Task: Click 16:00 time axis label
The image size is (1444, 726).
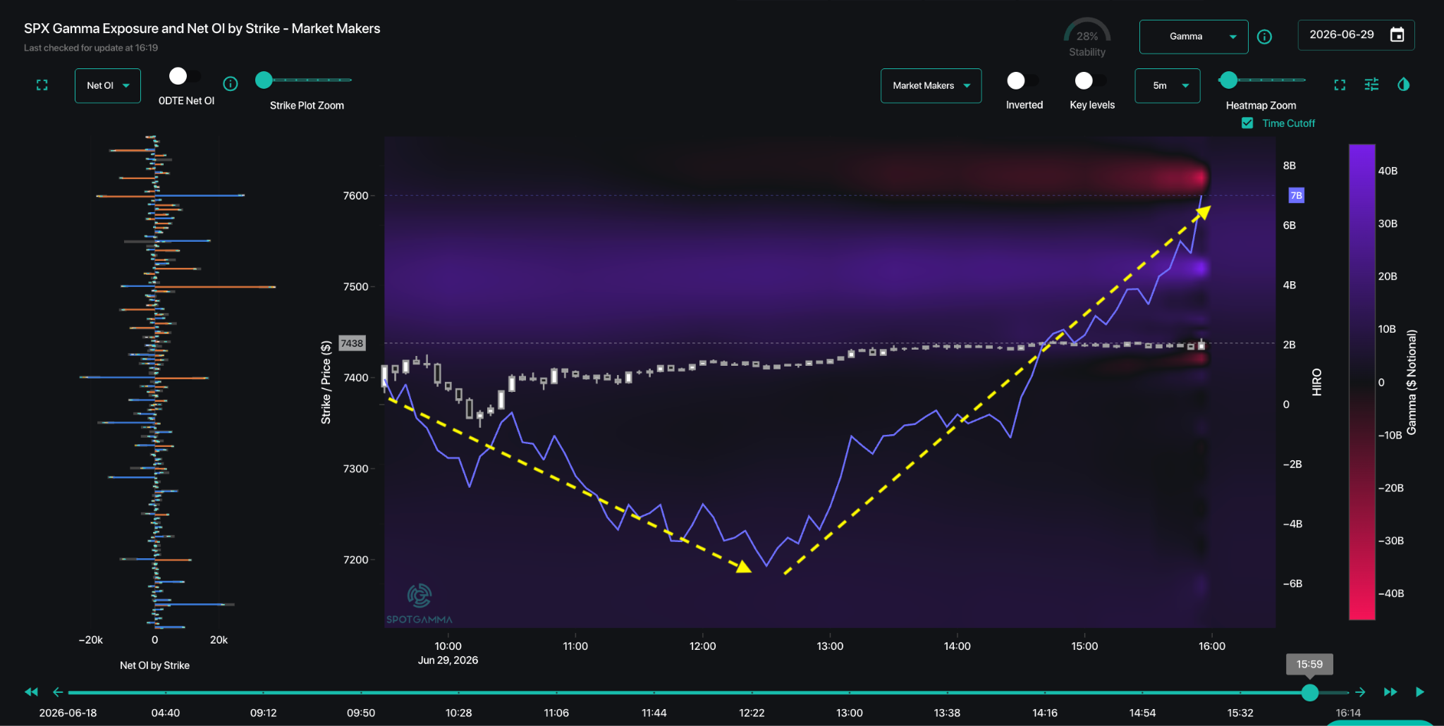Action: pyautogui.click(x=1211, y=646)
